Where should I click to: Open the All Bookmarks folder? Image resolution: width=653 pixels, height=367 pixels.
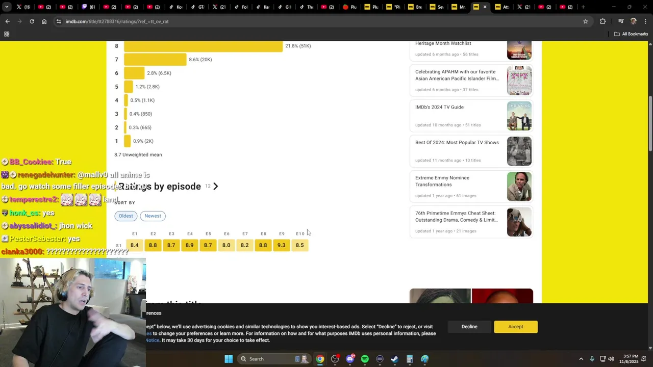(631, 34)
